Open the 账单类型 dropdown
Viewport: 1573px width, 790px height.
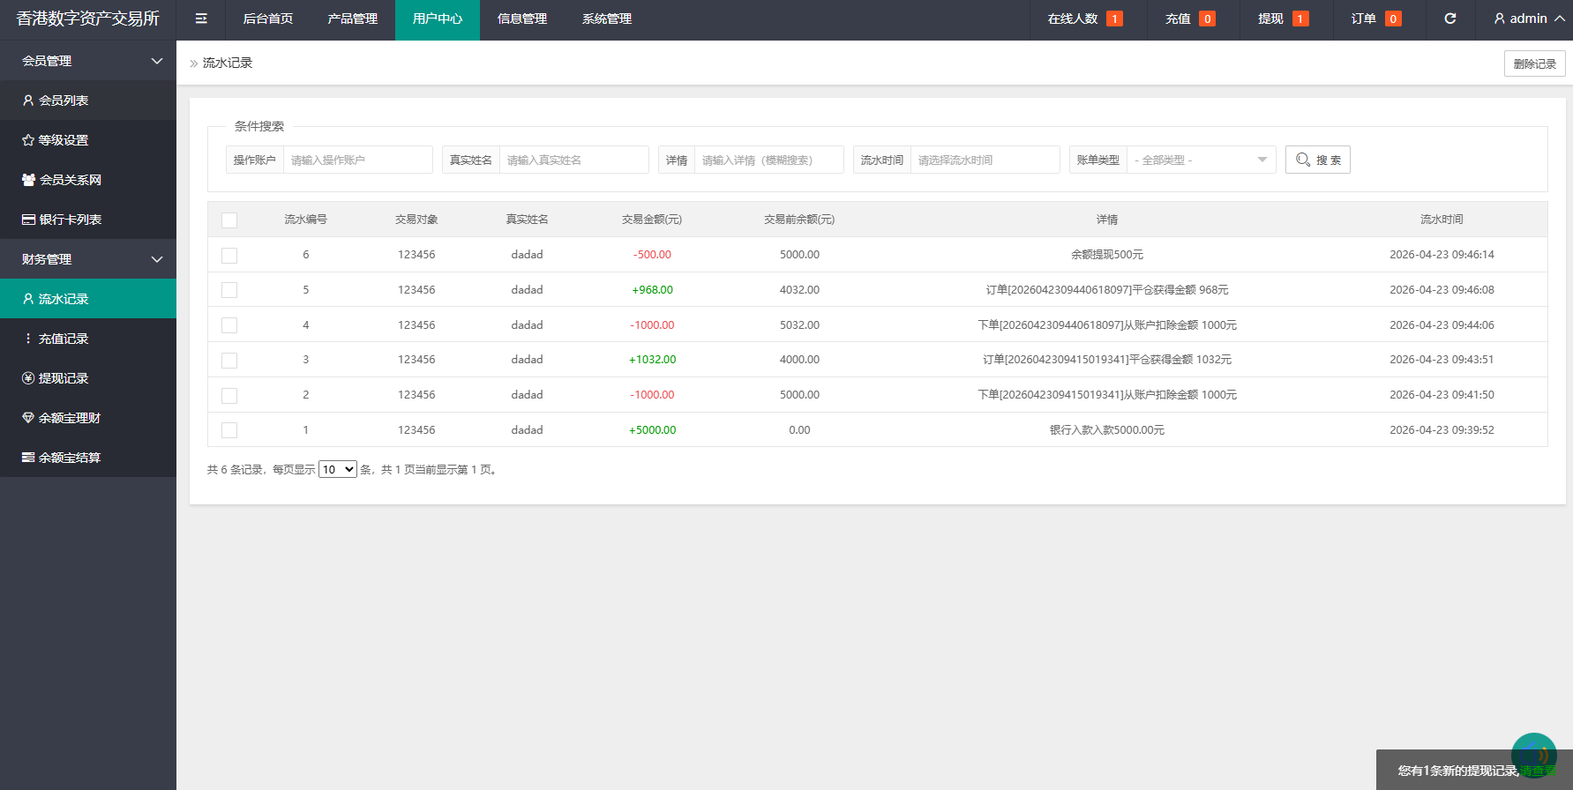pyautogui.click(x=1201, y=160)
